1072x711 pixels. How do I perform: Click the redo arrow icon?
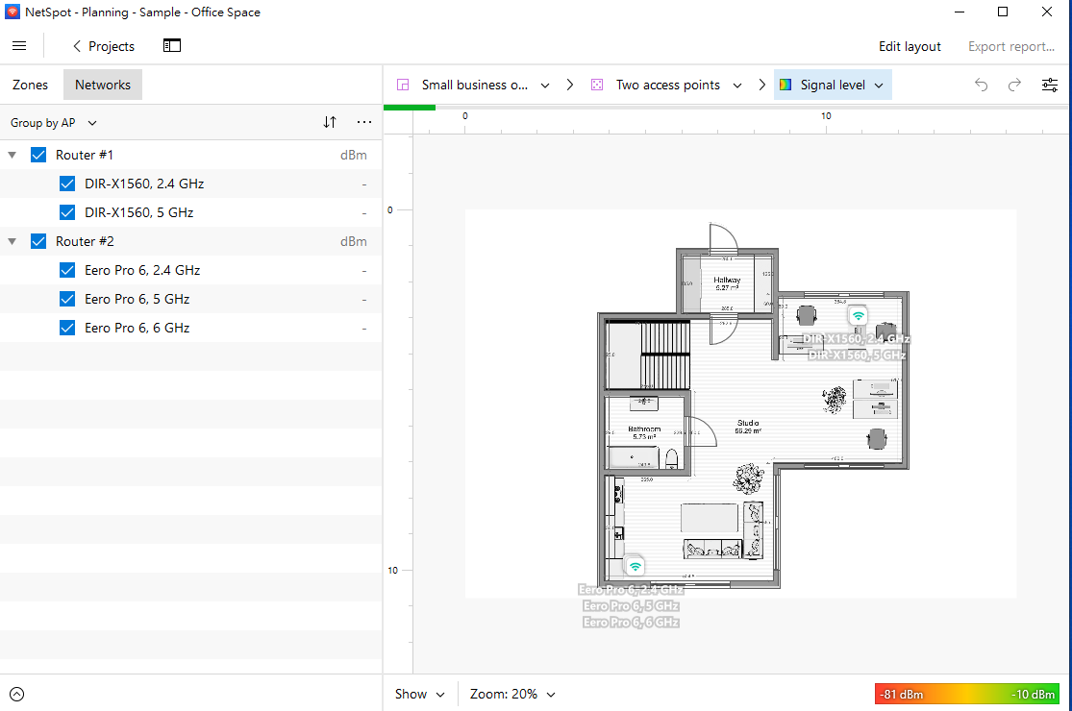click(x=1014, y=85)
